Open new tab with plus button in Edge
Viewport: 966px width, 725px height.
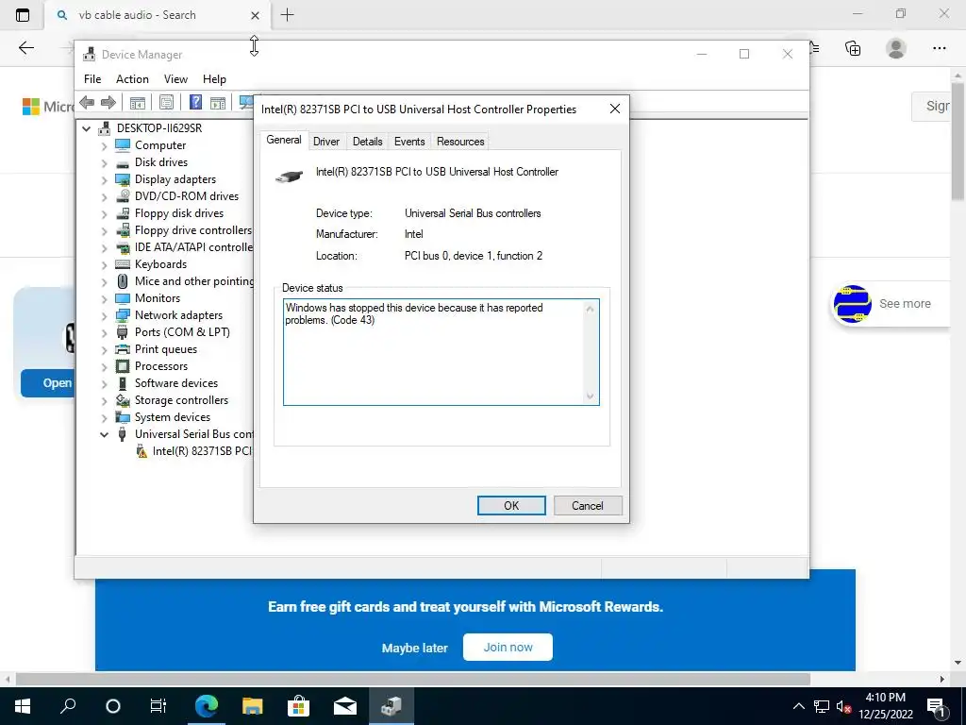click(x=287, y=15)
